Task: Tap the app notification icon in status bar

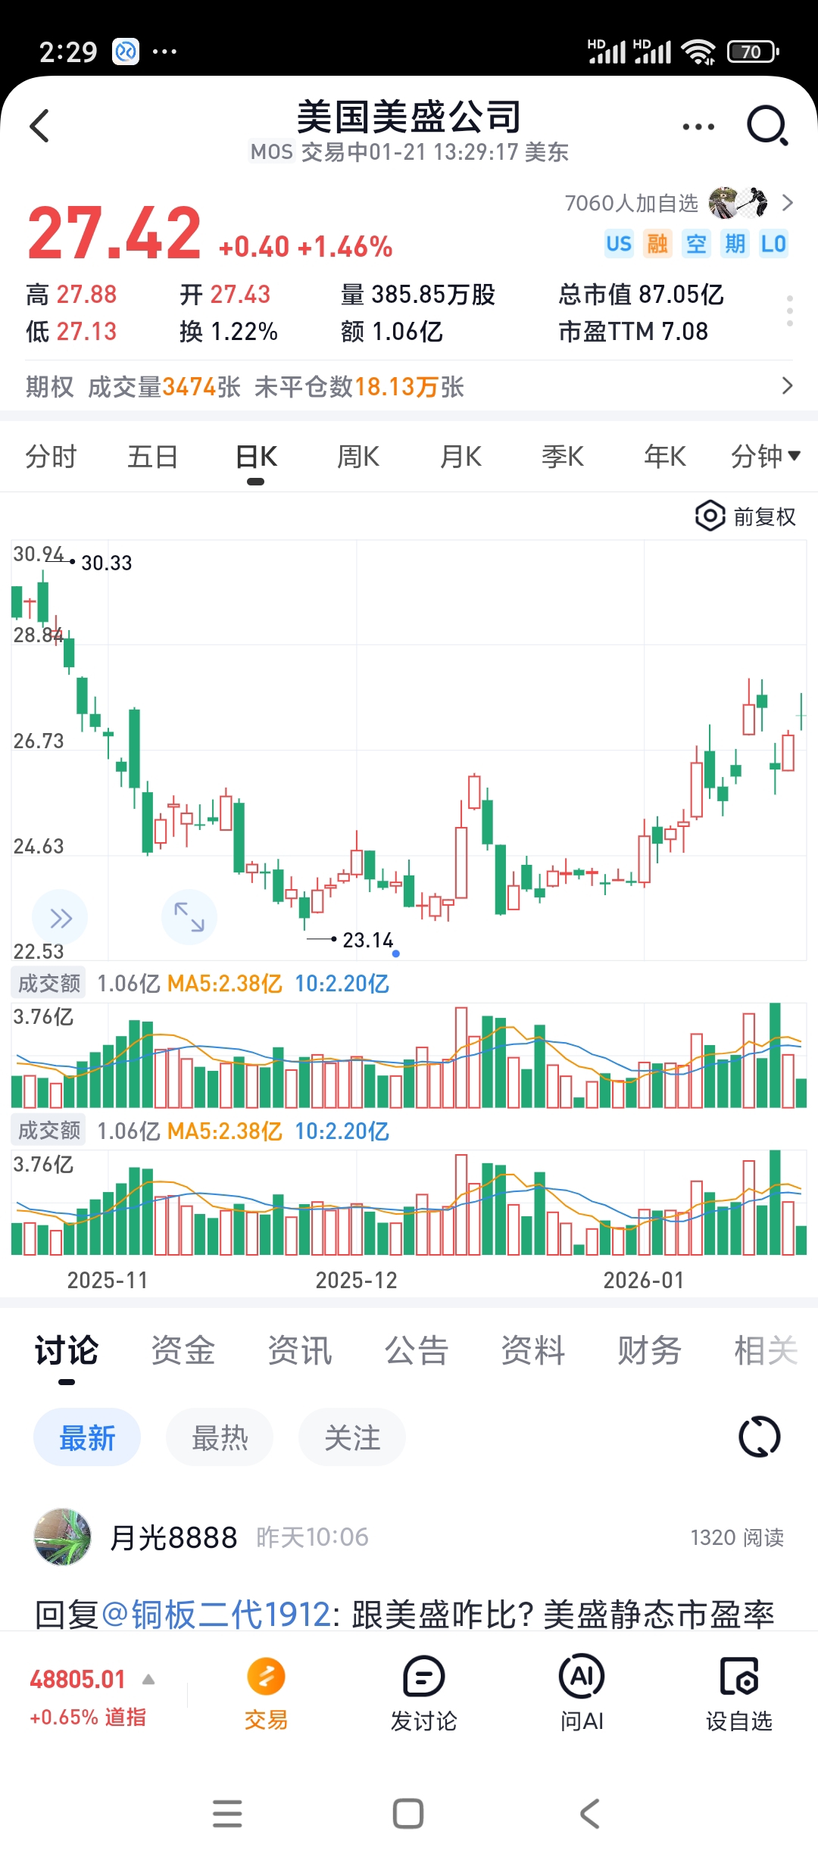Action: click(x=126, y=51)
